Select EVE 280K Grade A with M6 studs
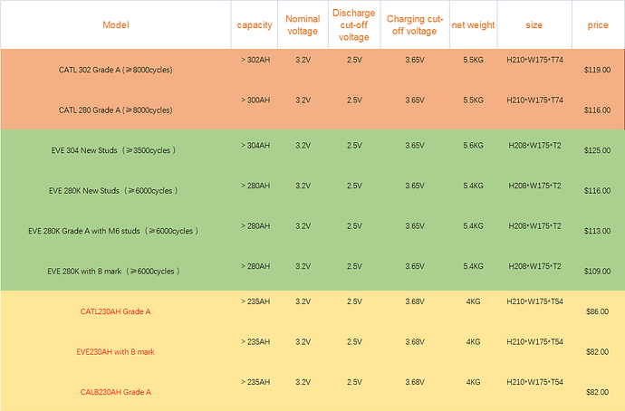Viewport: 625px width, 411px height. pyautogui.click(x=113, y=231)
